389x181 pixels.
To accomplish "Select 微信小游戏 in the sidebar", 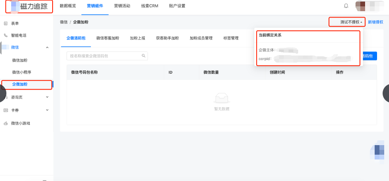I will pos(20,123).
